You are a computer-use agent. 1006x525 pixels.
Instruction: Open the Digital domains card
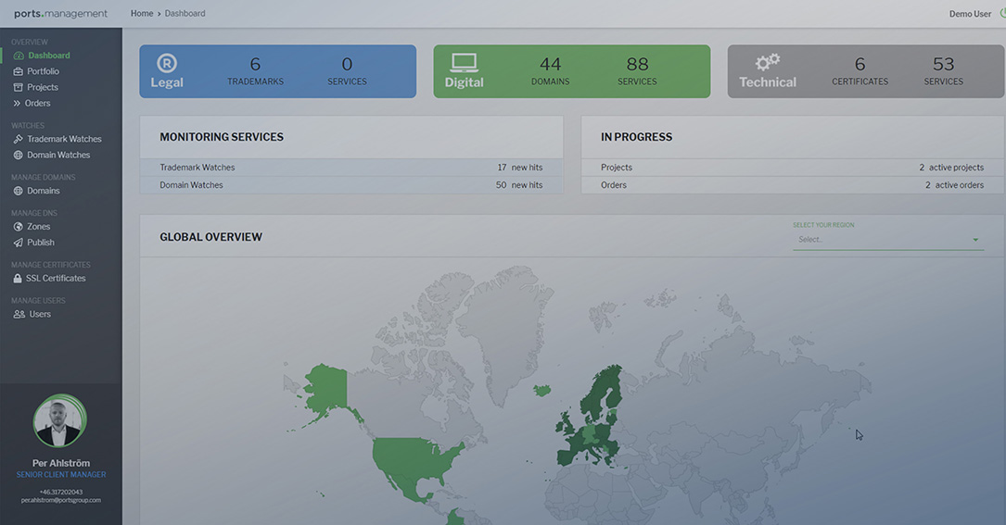(x=571, y=71)
